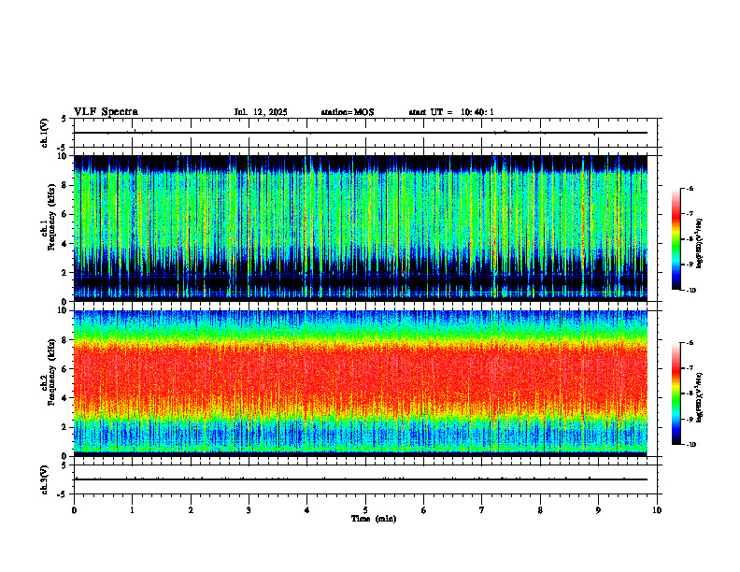Click the "8" kHz tick of ch.1 spectrogram

(x=65, y=185)
